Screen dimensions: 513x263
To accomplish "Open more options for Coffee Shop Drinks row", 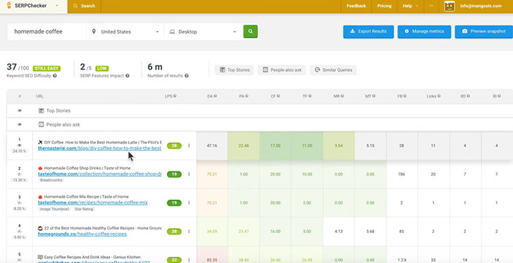I will pos(189,174).
